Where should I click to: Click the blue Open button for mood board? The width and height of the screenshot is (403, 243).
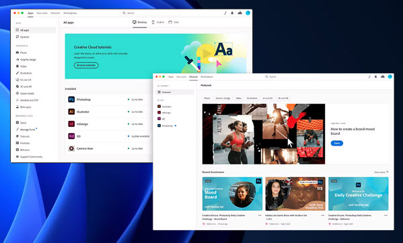tap(336, 143)
